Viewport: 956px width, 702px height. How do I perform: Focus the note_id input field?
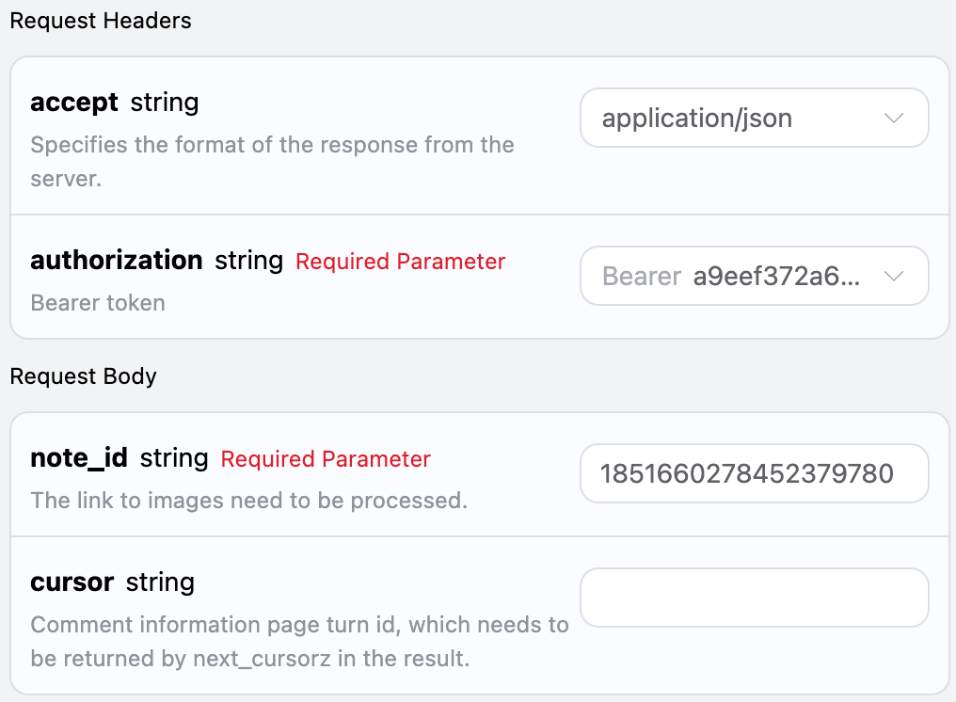point(754,473)
